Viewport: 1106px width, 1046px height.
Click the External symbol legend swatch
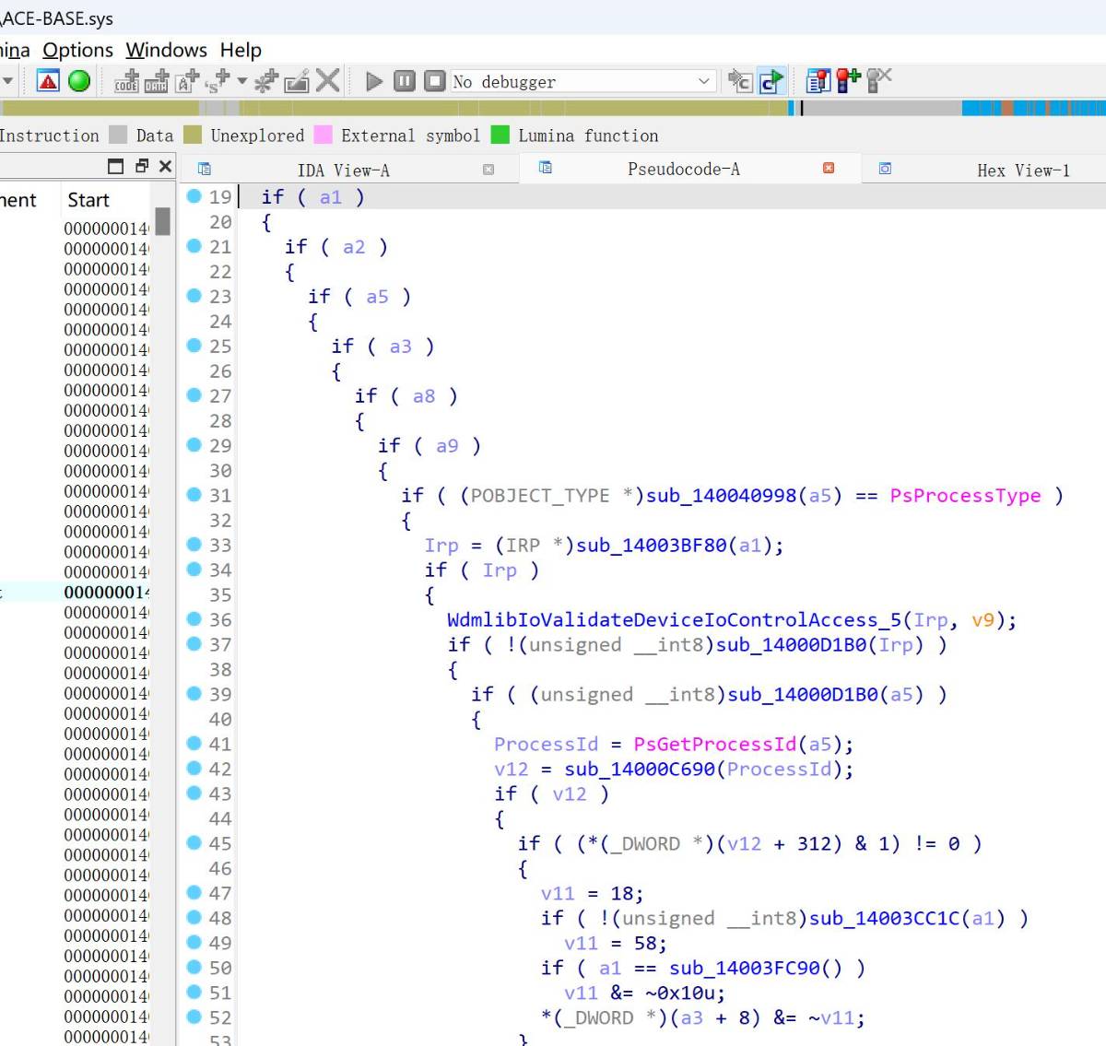tap(323, 135)
